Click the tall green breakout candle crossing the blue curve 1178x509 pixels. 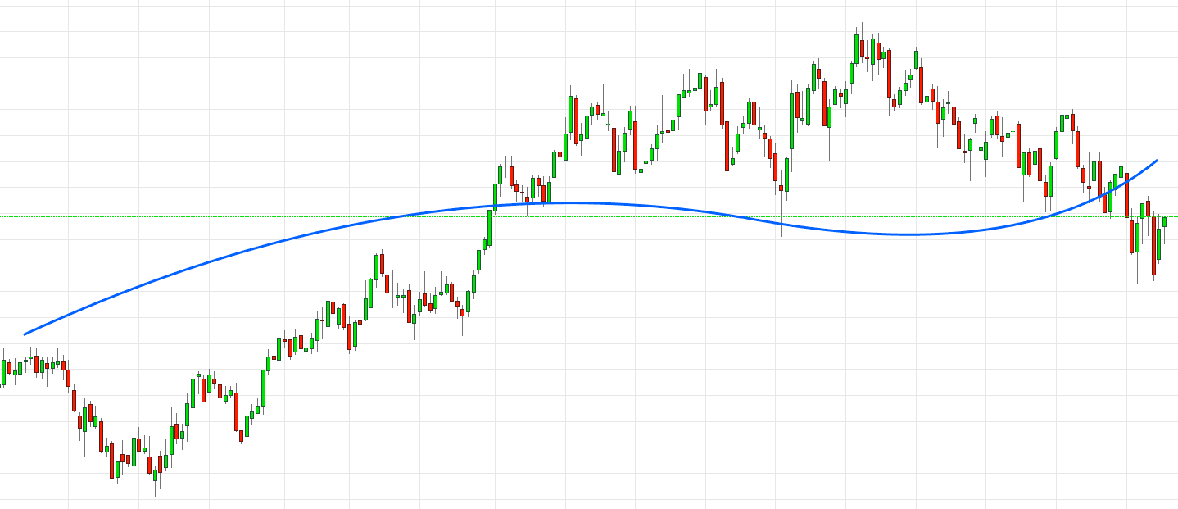click(490, 224)
